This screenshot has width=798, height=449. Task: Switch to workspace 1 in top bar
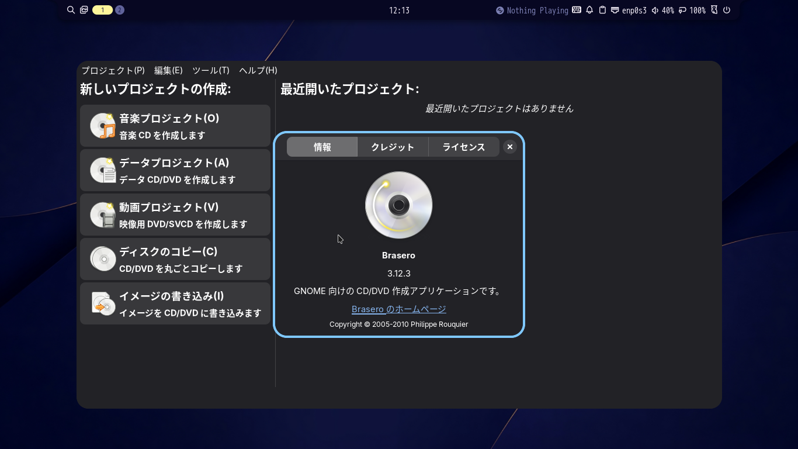(102, 10)
